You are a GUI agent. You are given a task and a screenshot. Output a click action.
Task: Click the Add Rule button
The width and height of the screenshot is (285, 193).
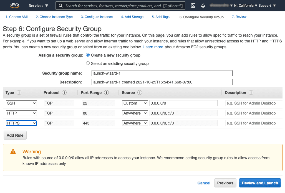(x=15, y=135)
